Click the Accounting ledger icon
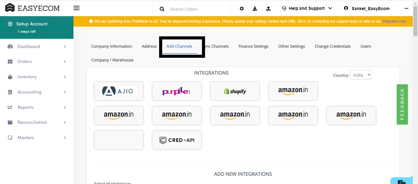 pos(10,92)
